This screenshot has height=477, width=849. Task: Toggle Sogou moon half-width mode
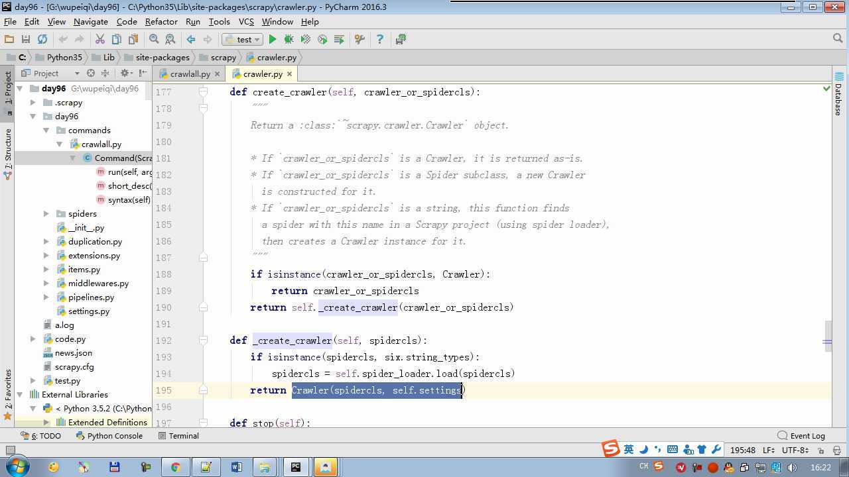pos(644,449)
